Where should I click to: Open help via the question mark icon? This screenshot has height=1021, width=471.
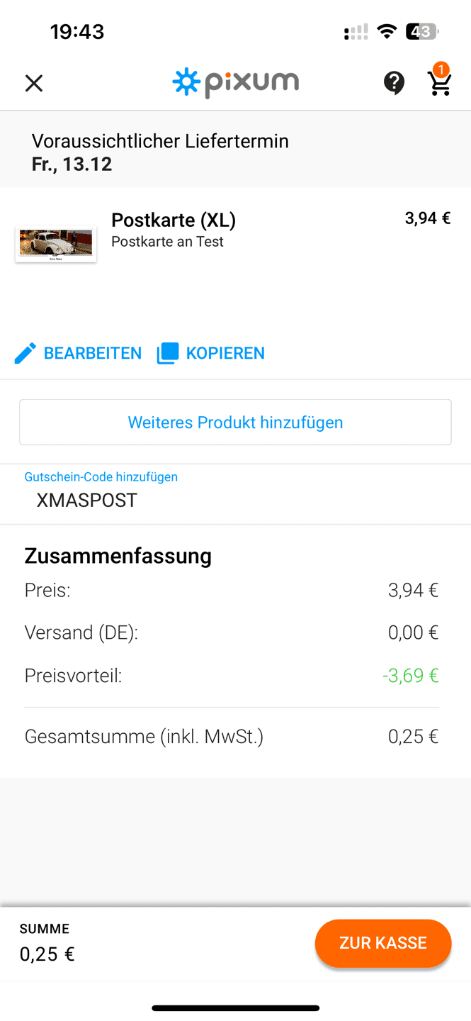(x=394, y=83)
